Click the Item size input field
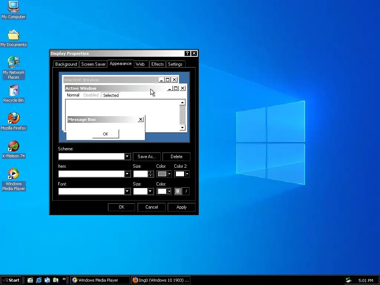Image resolution: width=380 pixels, height=285 pixels. (141, 174)
